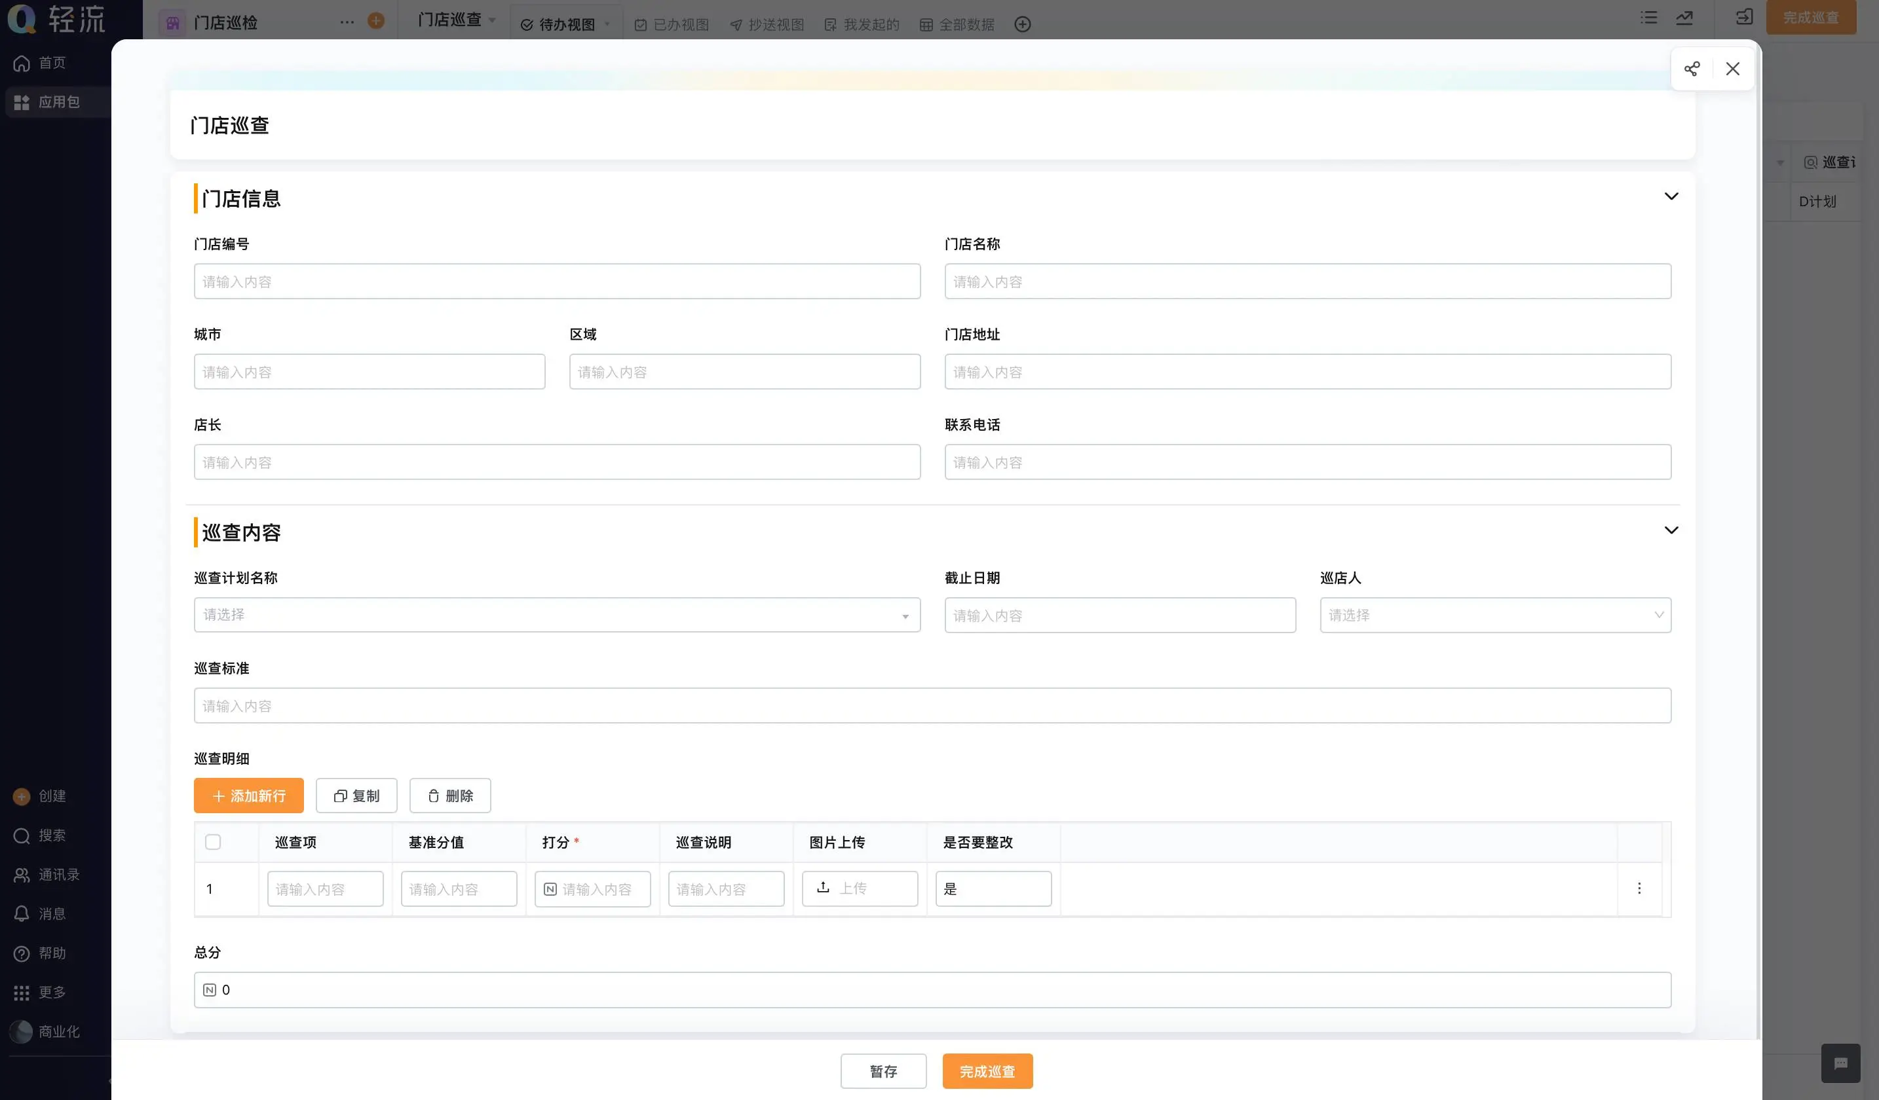Screen dimensions: 1879x1100
Task: Open the 门店巡检 ellipsis menu
Action: [x=347, y=22]
